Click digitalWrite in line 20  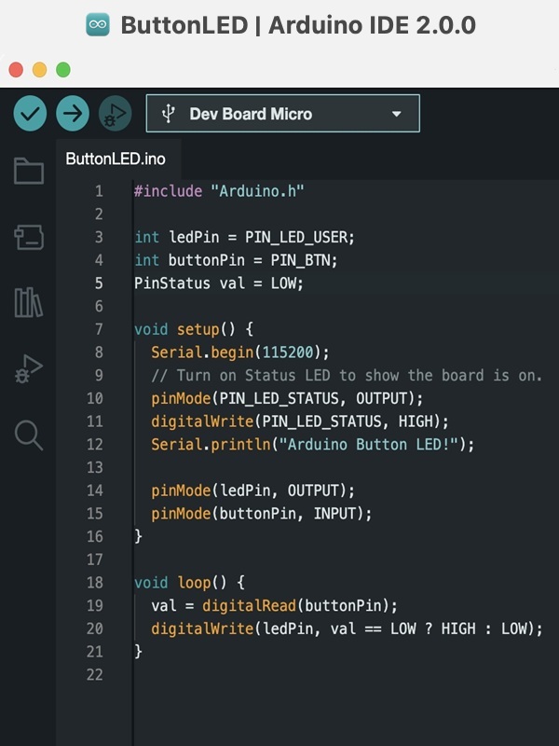pyautogui.click(x=202, y=629)
